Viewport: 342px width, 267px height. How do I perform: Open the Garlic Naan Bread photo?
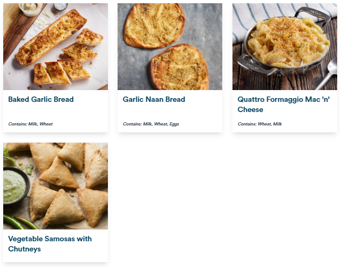tap(170, 47)
